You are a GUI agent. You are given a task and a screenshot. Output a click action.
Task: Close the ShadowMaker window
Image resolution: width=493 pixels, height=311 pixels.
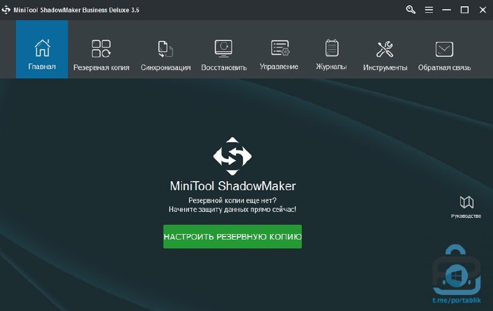point(483,10)
